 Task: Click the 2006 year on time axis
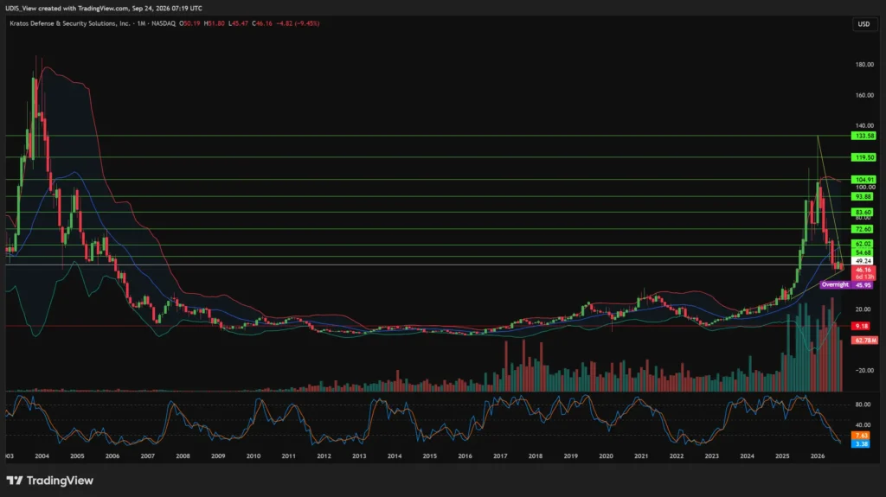point(112,456)
